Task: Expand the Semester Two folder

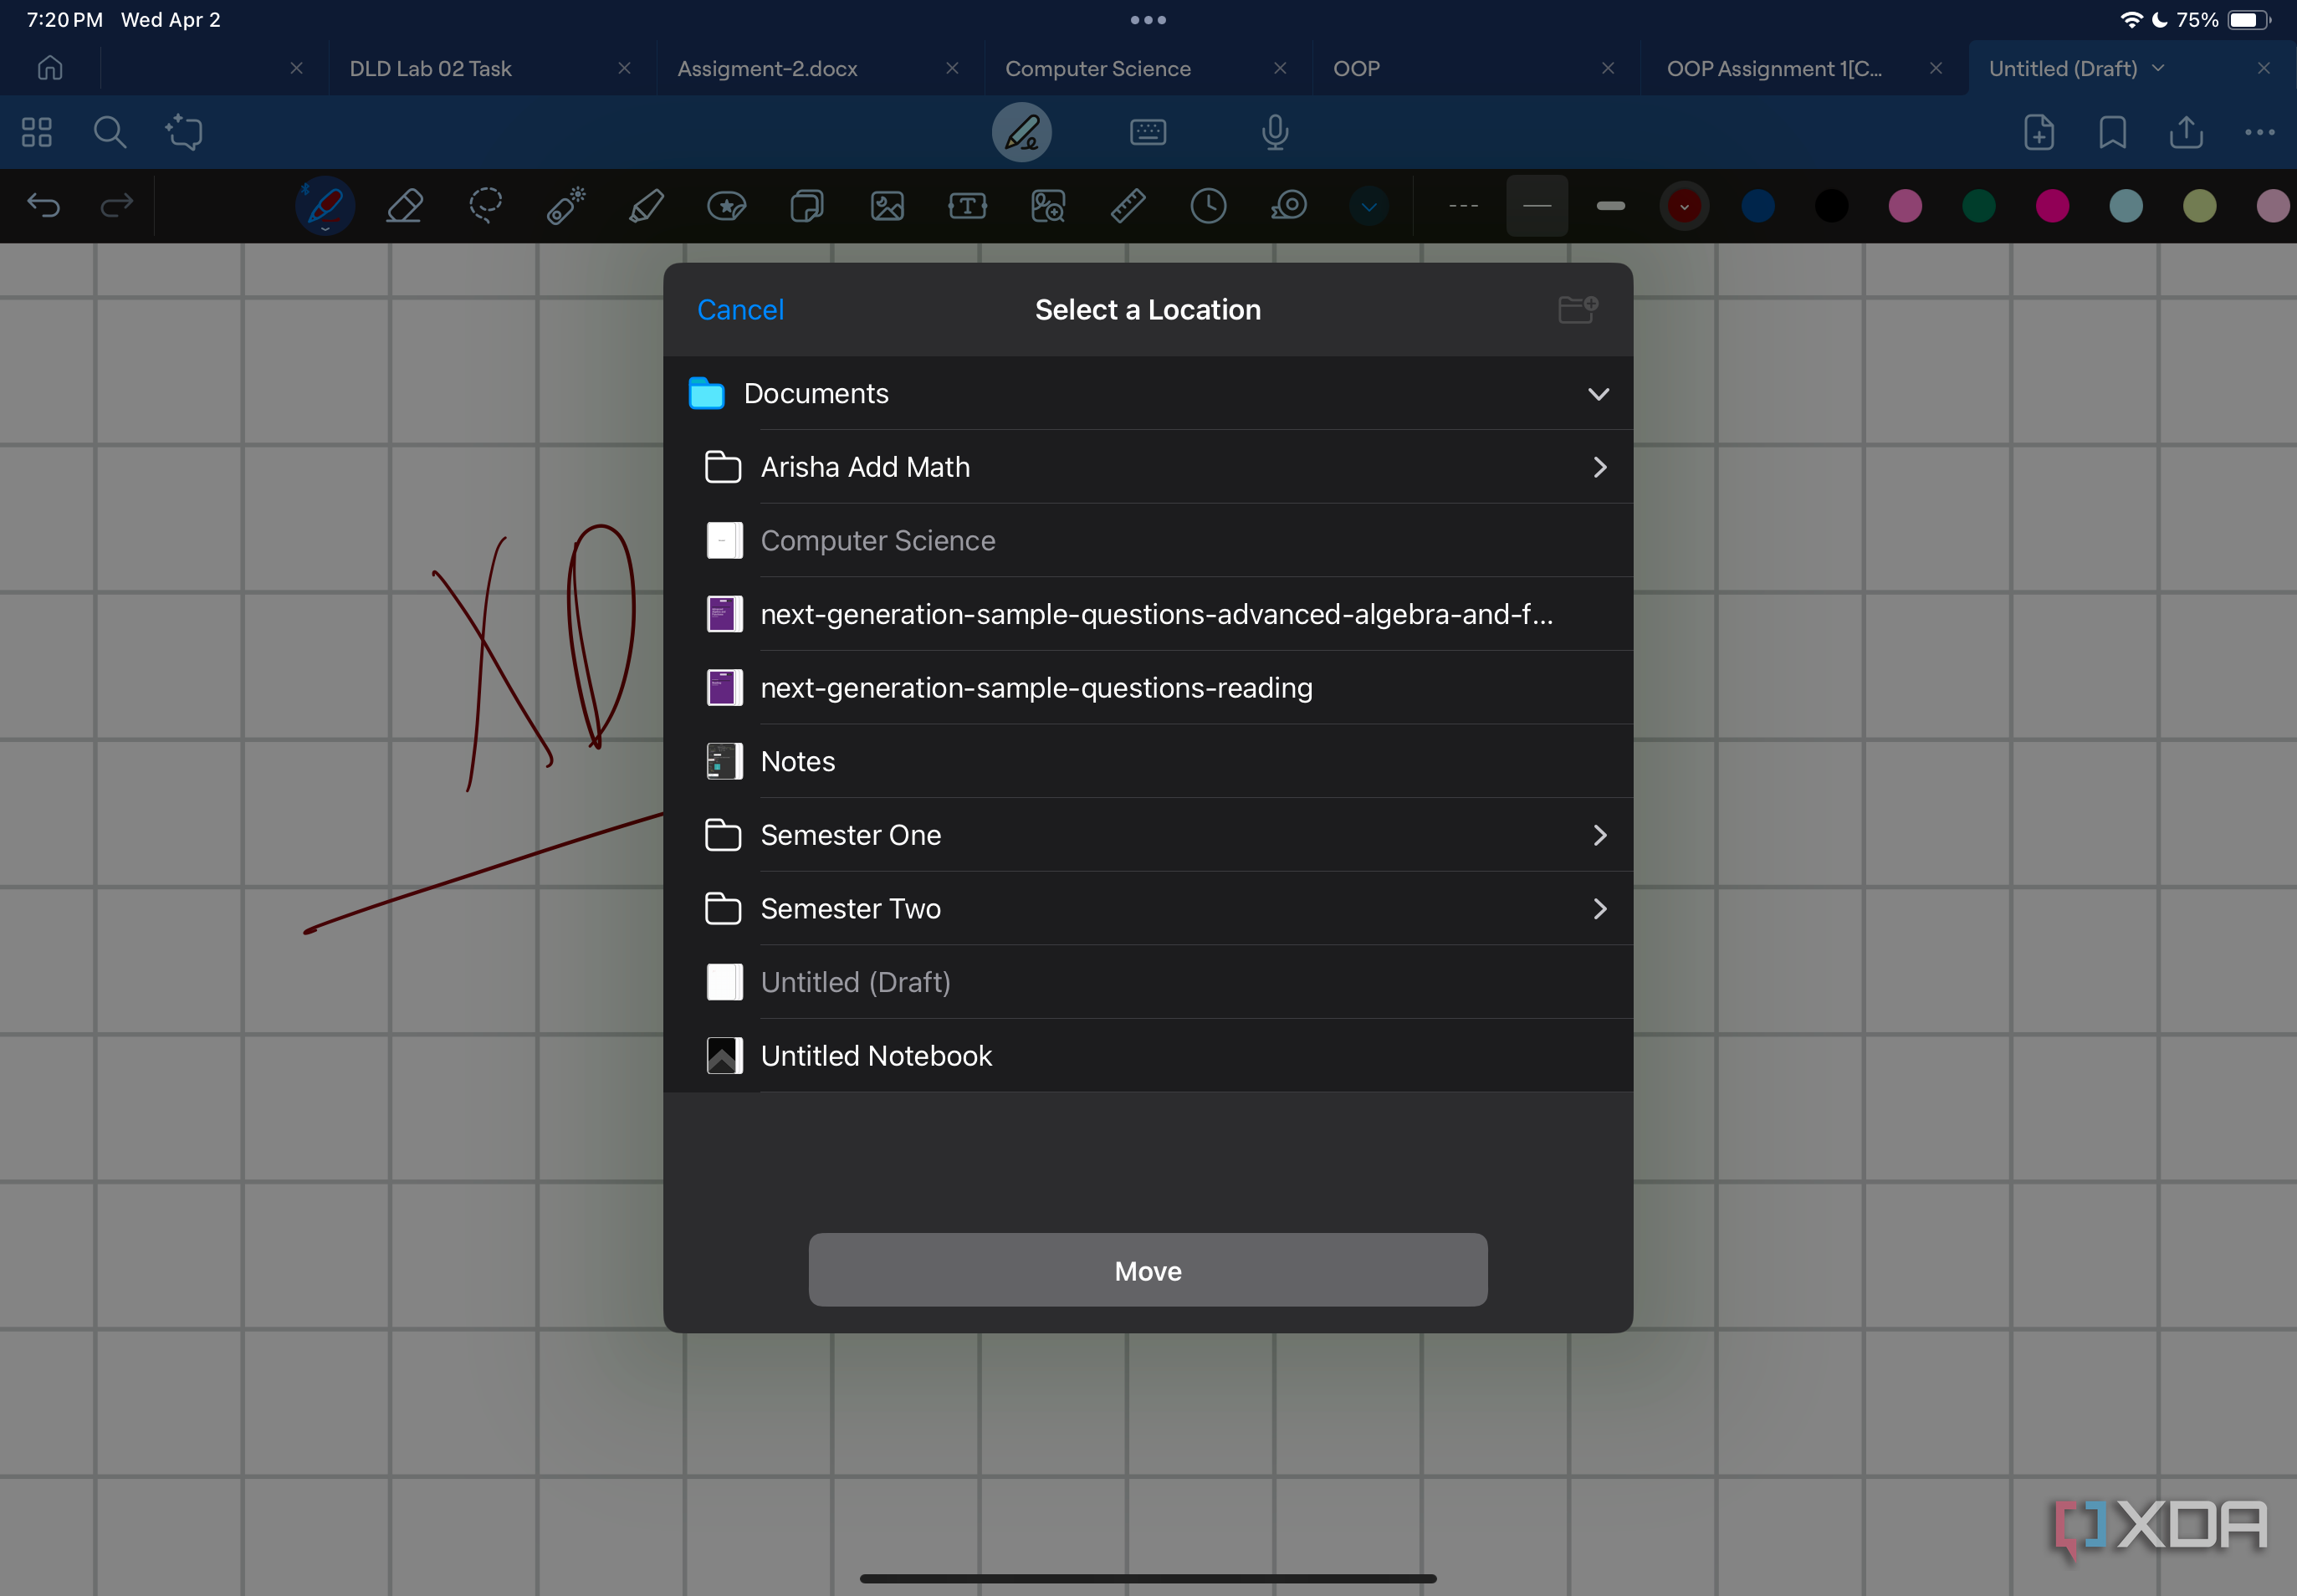Action: (x=1600, y=908)
